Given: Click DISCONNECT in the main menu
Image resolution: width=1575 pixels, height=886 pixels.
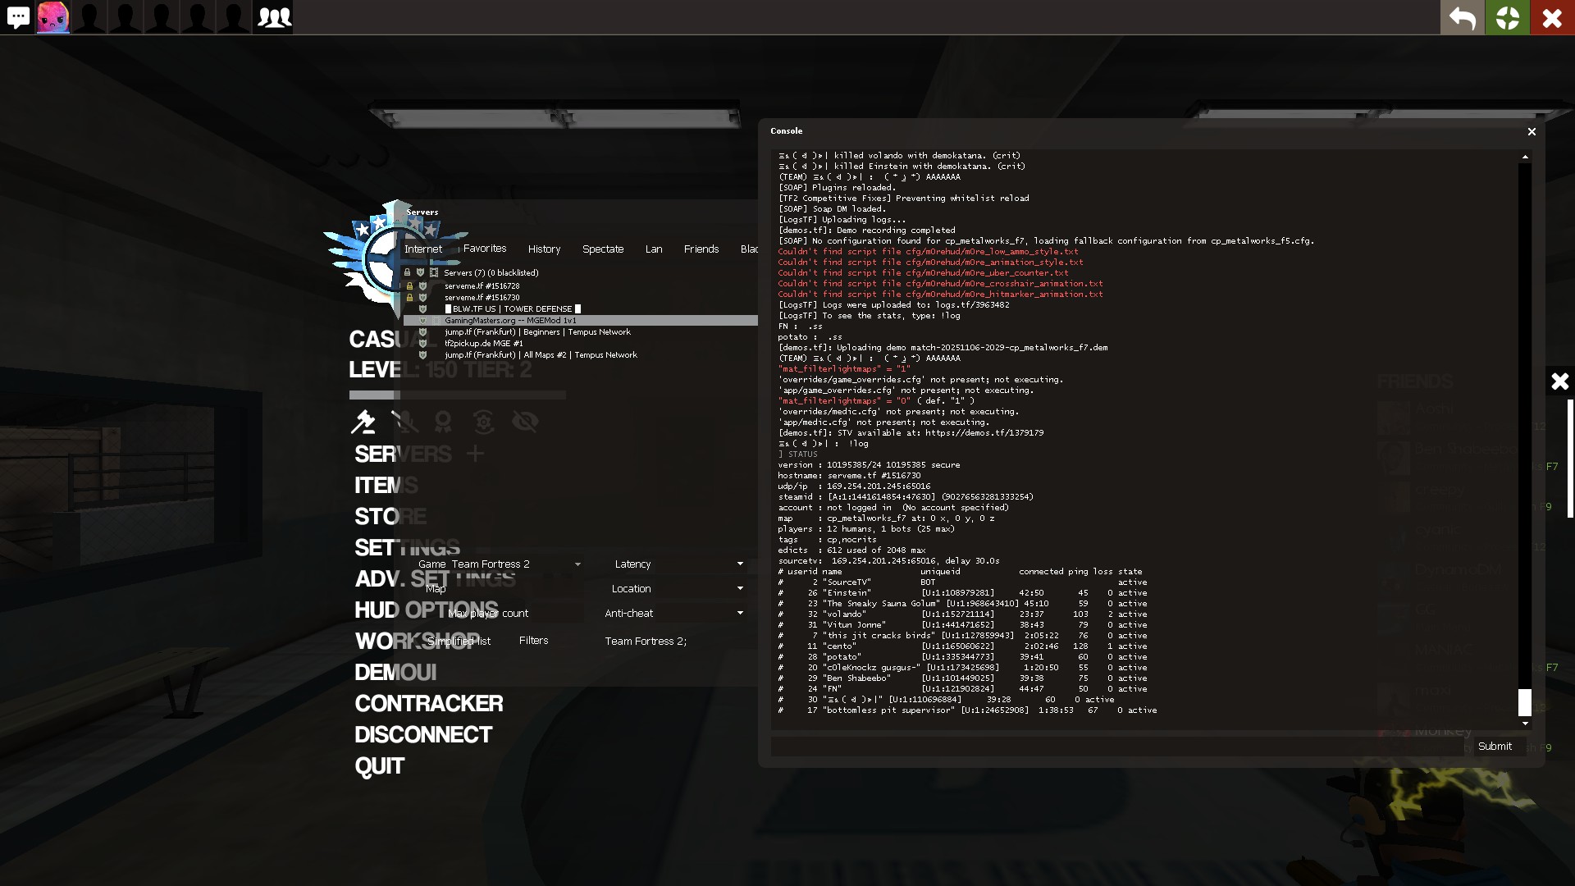Looking at the screenshot, I should (423, 734).
